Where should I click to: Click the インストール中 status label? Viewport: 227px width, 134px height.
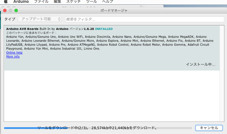200,64
